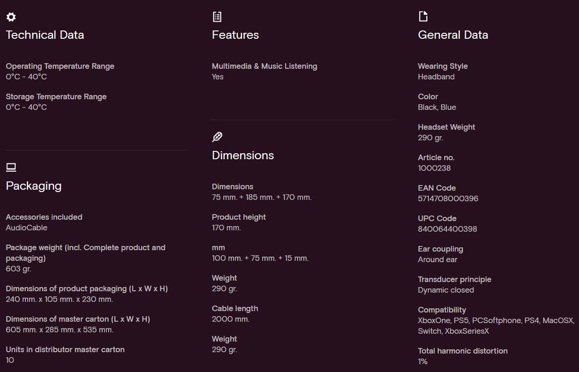Screen dimensions: 579x372
Task: Click the Transducer principle label
Action: click(x=455, y=279)
